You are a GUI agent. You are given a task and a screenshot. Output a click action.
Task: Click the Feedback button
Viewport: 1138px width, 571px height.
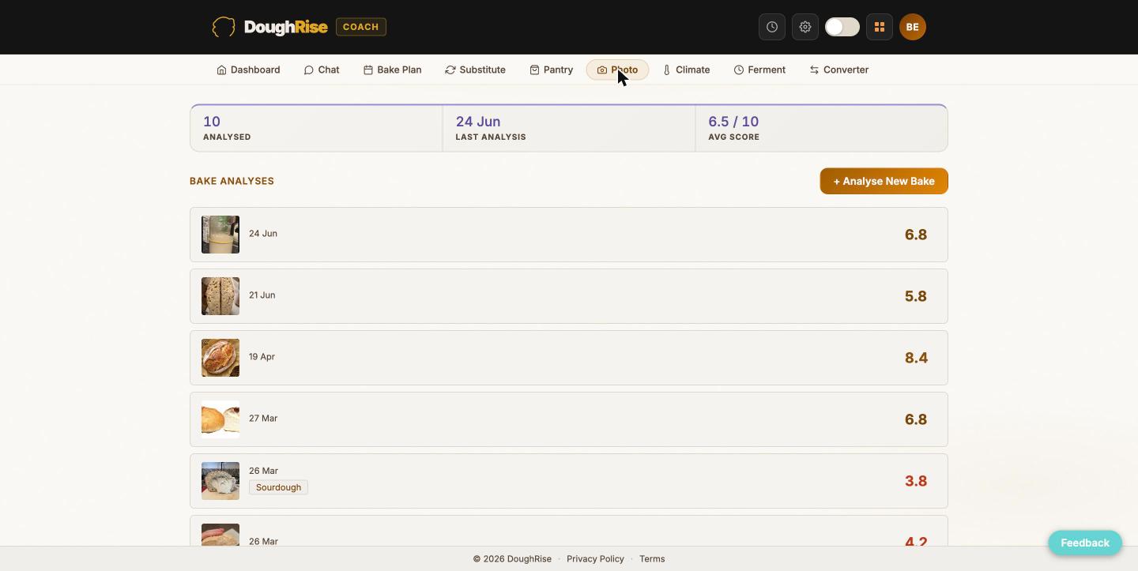(1084, 543)
